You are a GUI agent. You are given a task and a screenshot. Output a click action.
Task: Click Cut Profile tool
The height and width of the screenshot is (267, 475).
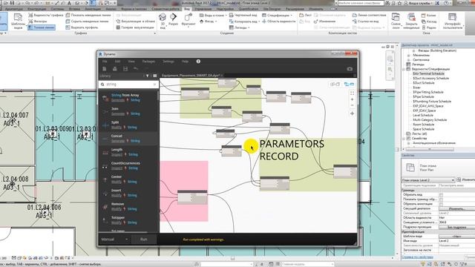click(x=82, y=27)
